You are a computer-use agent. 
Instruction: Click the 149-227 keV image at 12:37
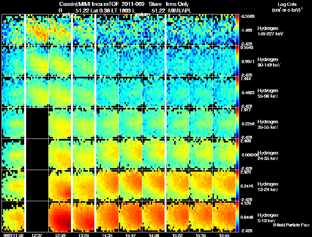tap(37, 30)
